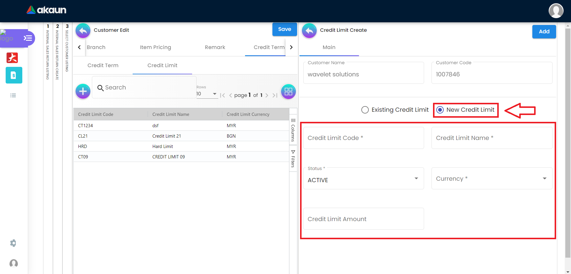Image resolution: width=571 pixels, height=274 pixels.
Task: Open the red PDF-style app icon in sidebar
Action: pos(12,58)
